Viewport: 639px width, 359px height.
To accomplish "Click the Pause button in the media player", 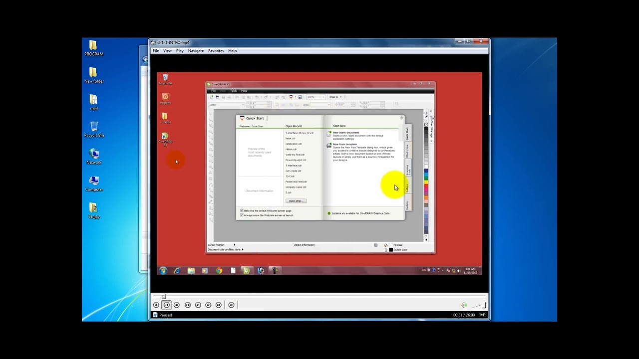I will pos(166,305).
